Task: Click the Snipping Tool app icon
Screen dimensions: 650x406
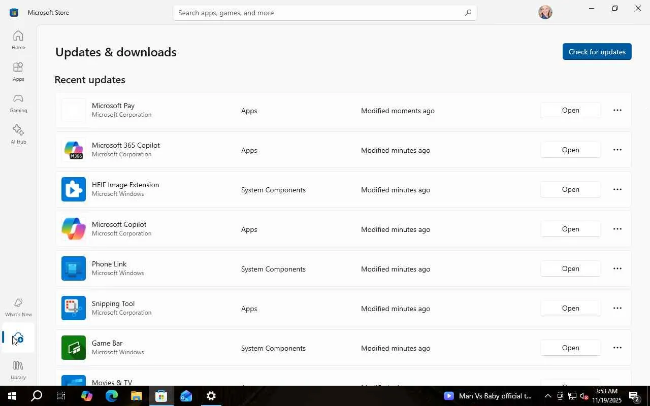Action: [74, 309]
